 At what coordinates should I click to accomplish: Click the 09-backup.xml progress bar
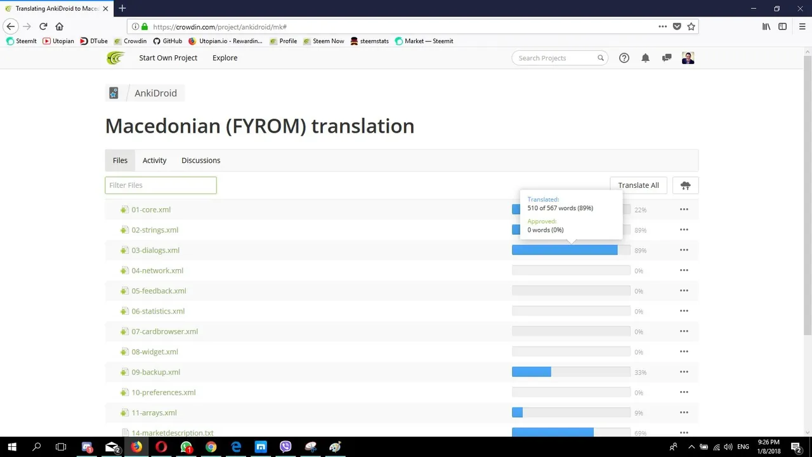[x=571, y=372]
